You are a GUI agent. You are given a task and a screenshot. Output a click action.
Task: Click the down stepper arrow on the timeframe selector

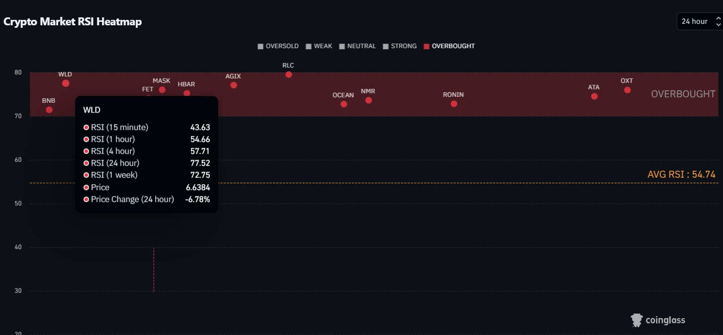pyautogui.click(x=718, y=24)
